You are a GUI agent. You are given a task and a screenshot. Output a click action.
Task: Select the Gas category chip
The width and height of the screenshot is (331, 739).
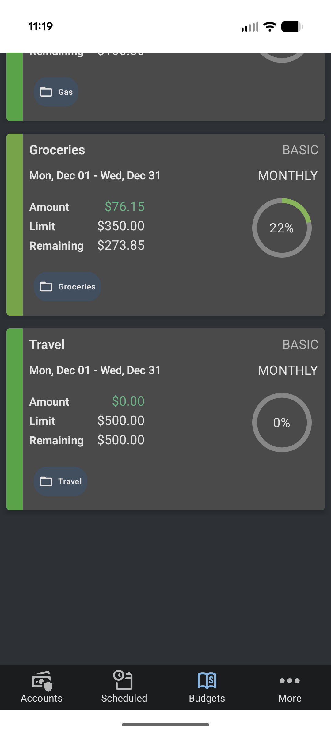coord(56,92)
